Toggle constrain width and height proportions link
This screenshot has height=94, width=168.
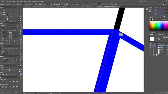[16, 60]
